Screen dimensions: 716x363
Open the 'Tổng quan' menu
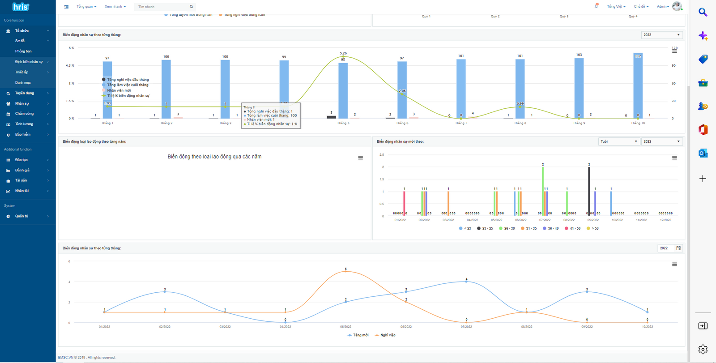coord(86,7)
